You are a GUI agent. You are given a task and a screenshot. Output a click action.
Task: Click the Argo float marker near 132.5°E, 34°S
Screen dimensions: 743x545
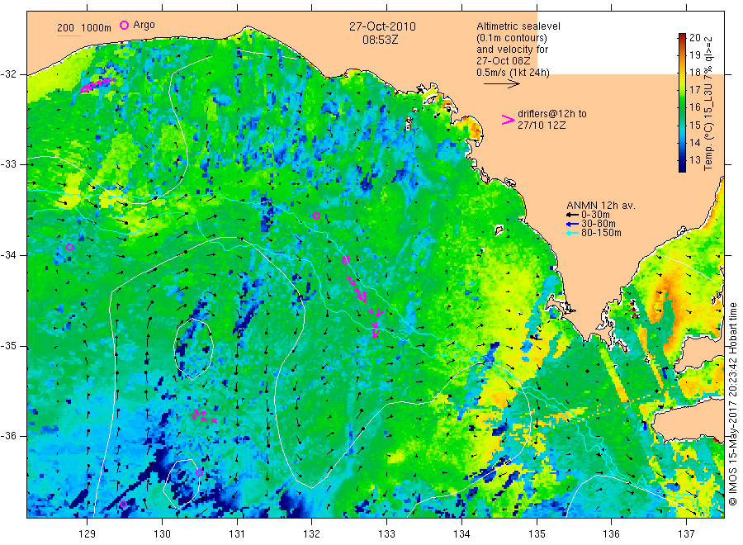point(346,259)
